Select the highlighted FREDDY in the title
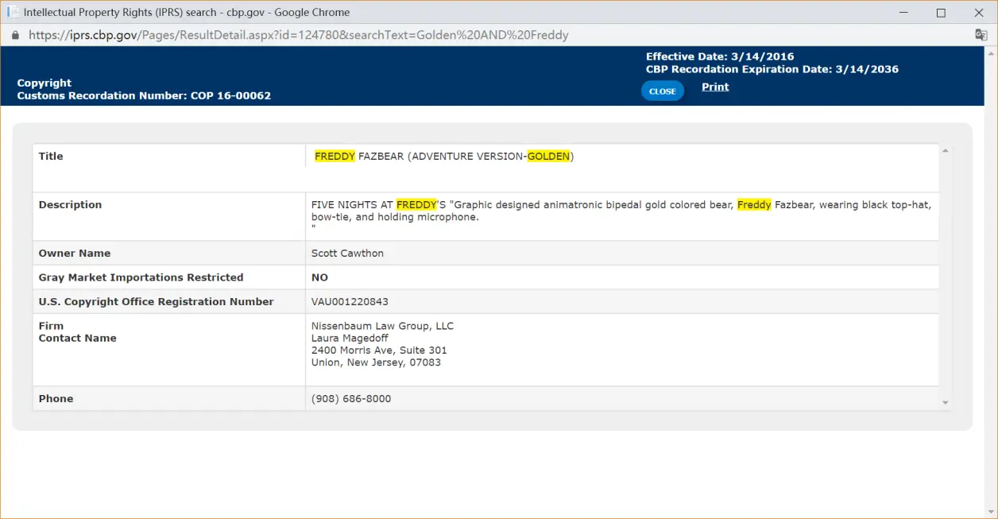This screenshot has width=998, height=519. click(335, 157)
